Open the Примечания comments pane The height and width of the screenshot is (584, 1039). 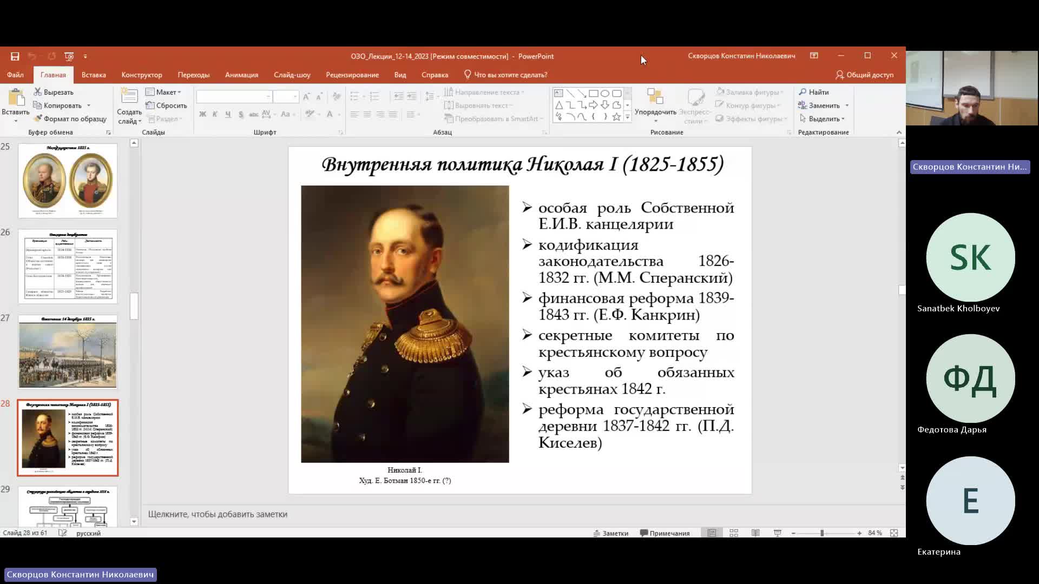pyautogui.click(x=665, y=533)
